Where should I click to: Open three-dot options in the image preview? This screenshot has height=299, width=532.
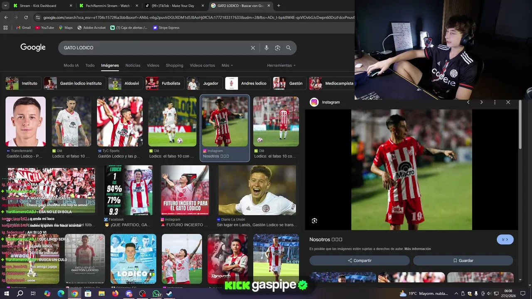495,102
